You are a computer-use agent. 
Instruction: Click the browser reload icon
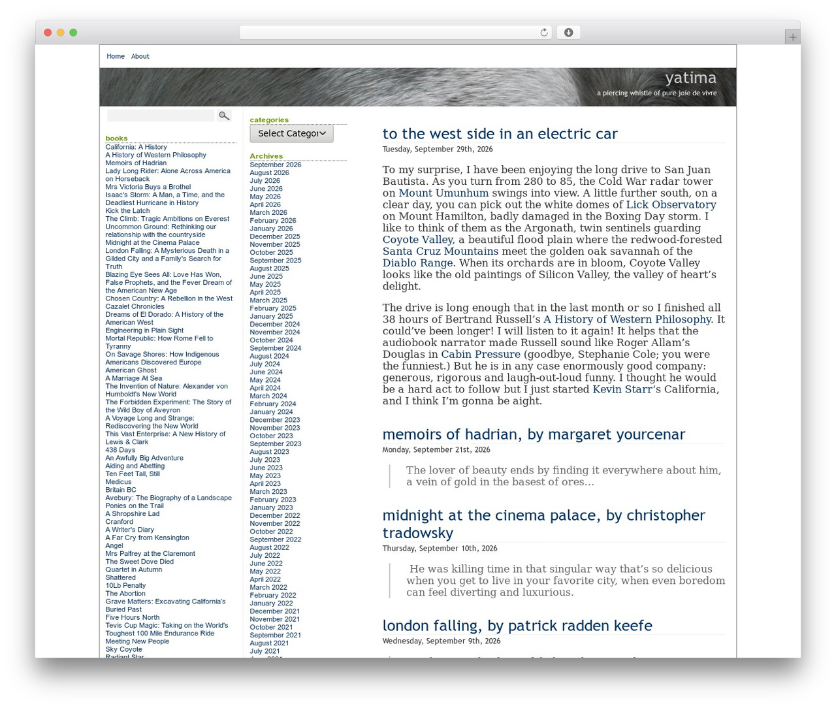[x=543, y=33]
